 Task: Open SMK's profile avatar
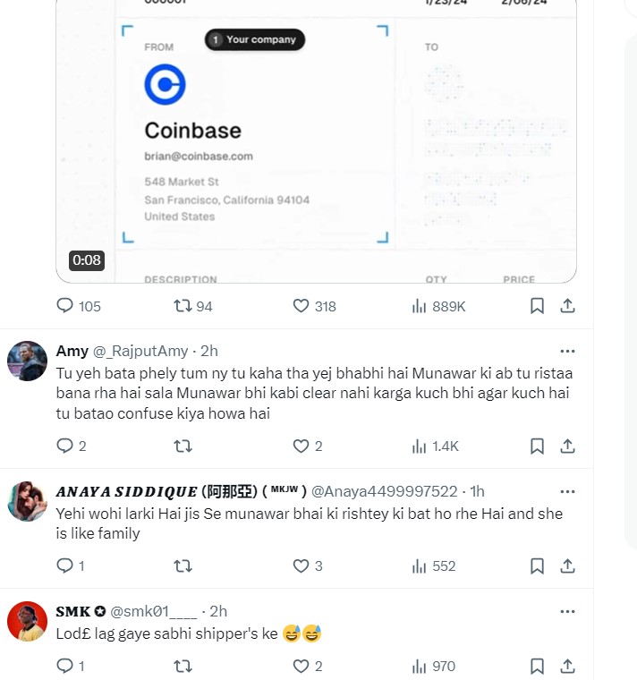point(27,621)
